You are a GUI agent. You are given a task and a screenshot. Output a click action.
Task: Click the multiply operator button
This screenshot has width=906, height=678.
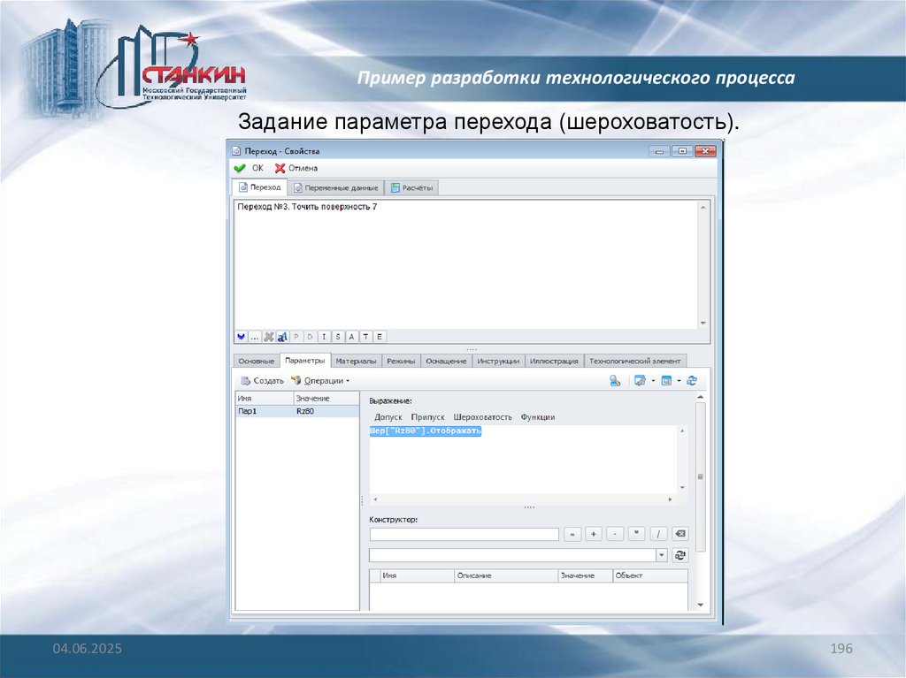click(x=636, y=534)
